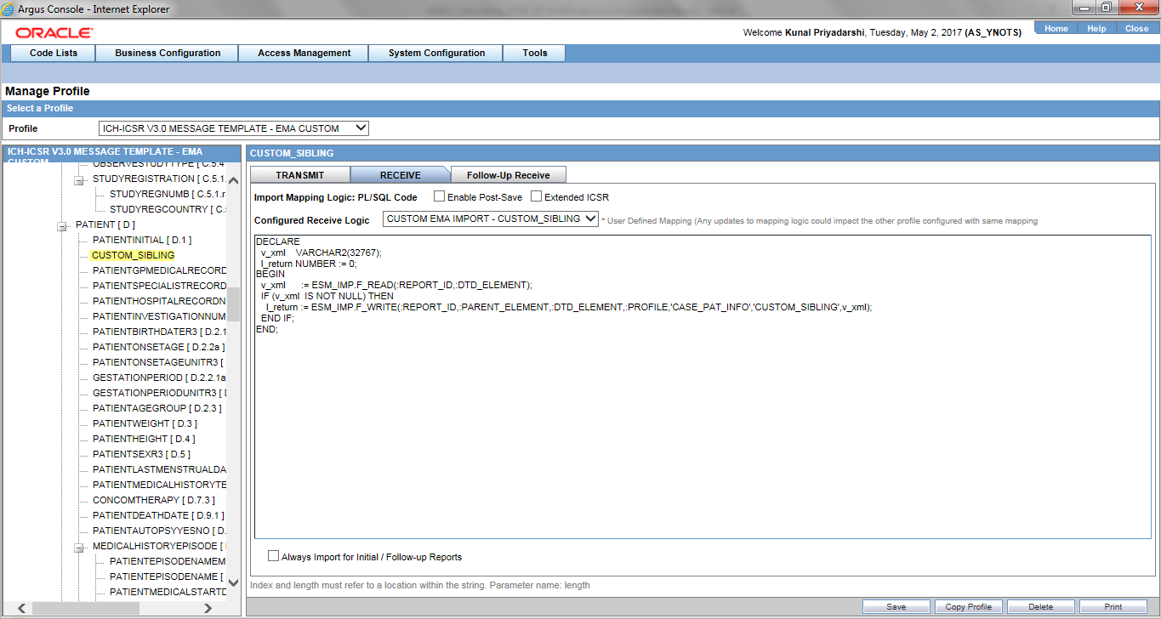Switch to the Follow-Up Receive tab
Viewport: 1161px width, 619px height.
point(509,175)
